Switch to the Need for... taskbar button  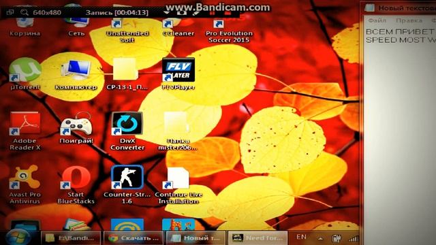pyautogui.click(x=258, y=238)
